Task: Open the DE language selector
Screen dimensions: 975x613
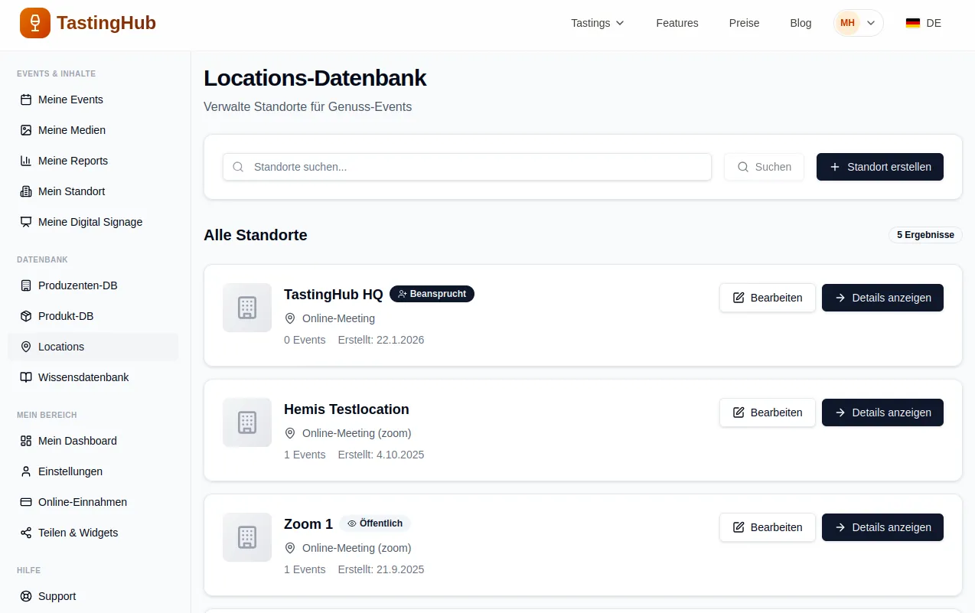Action: tap(923, 23)
